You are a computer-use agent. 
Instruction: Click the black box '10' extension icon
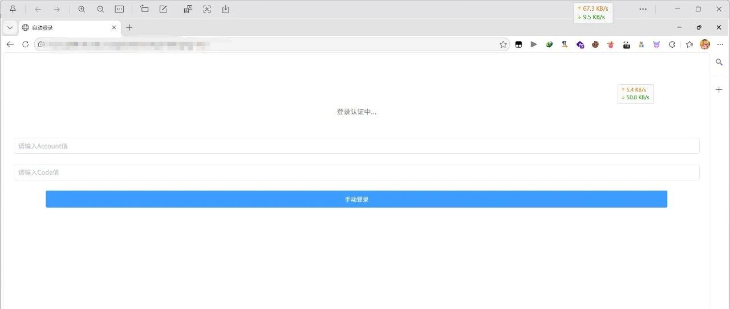(626, 44)
